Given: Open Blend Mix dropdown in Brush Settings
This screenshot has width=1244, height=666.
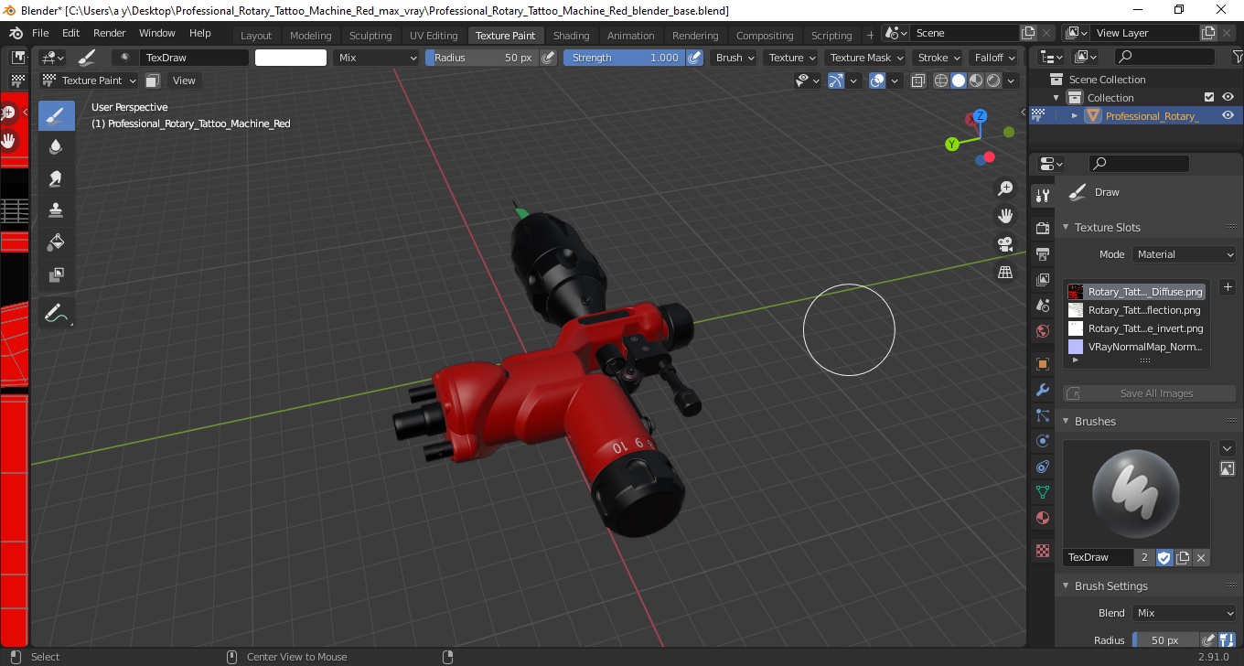Looking at the screenshot, I should click(1185, 613).
